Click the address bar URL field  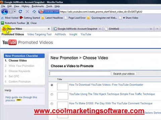110,12
